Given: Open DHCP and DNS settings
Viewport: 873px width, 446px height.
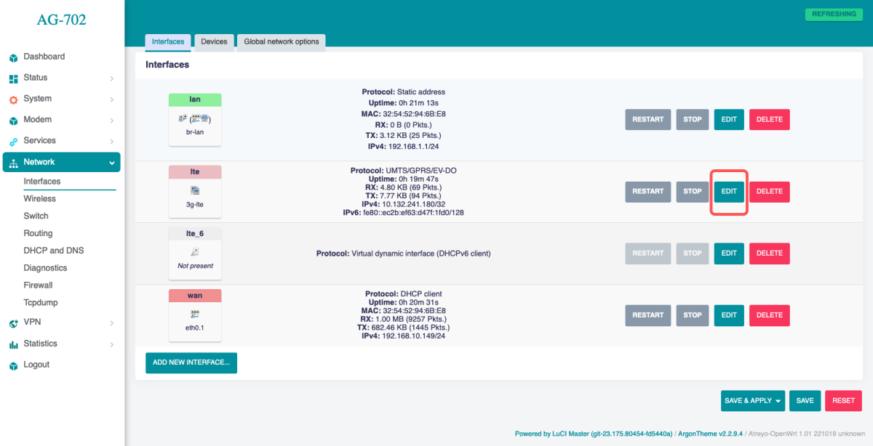Looking at the screenshot, I should (x=53, y=251).
